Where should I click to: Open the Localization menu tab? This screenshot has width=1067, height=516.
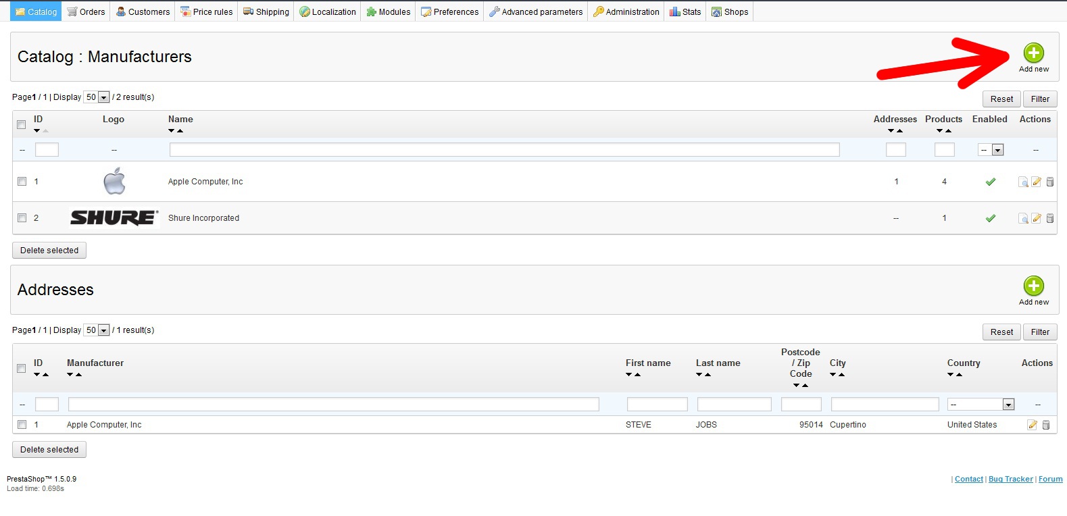328,11
